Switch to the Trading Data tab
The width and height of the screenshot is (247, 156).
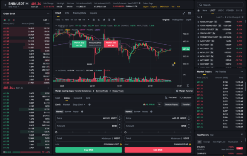click(80, 13)
